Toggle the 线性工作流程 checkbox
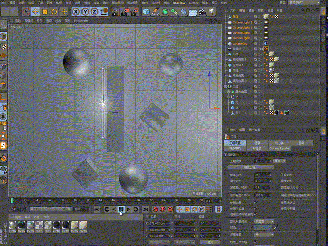 [255, 242]
